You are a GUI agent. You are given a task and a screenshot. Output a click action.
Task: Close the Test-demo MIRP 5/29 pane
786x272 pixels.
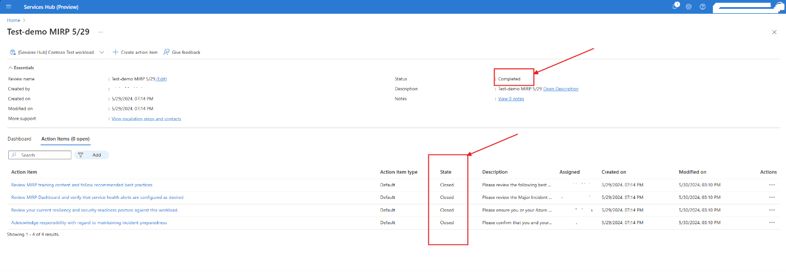point(774,32)
